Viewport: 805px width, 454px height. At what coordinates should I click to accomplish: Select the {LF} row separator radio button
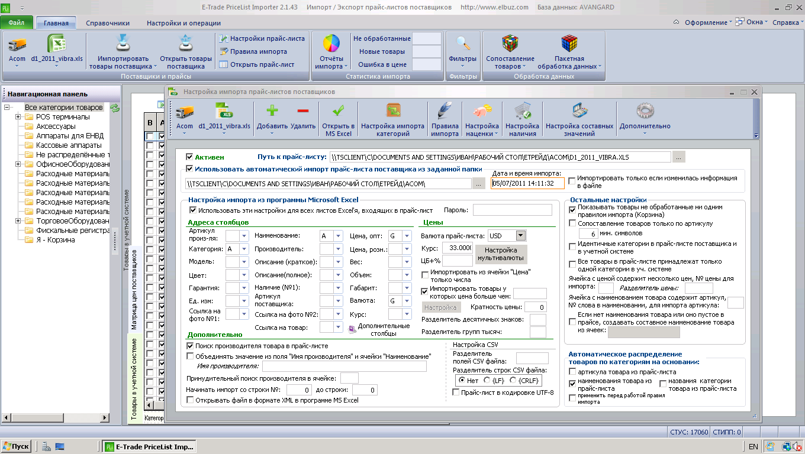click(x=487, y=381)
